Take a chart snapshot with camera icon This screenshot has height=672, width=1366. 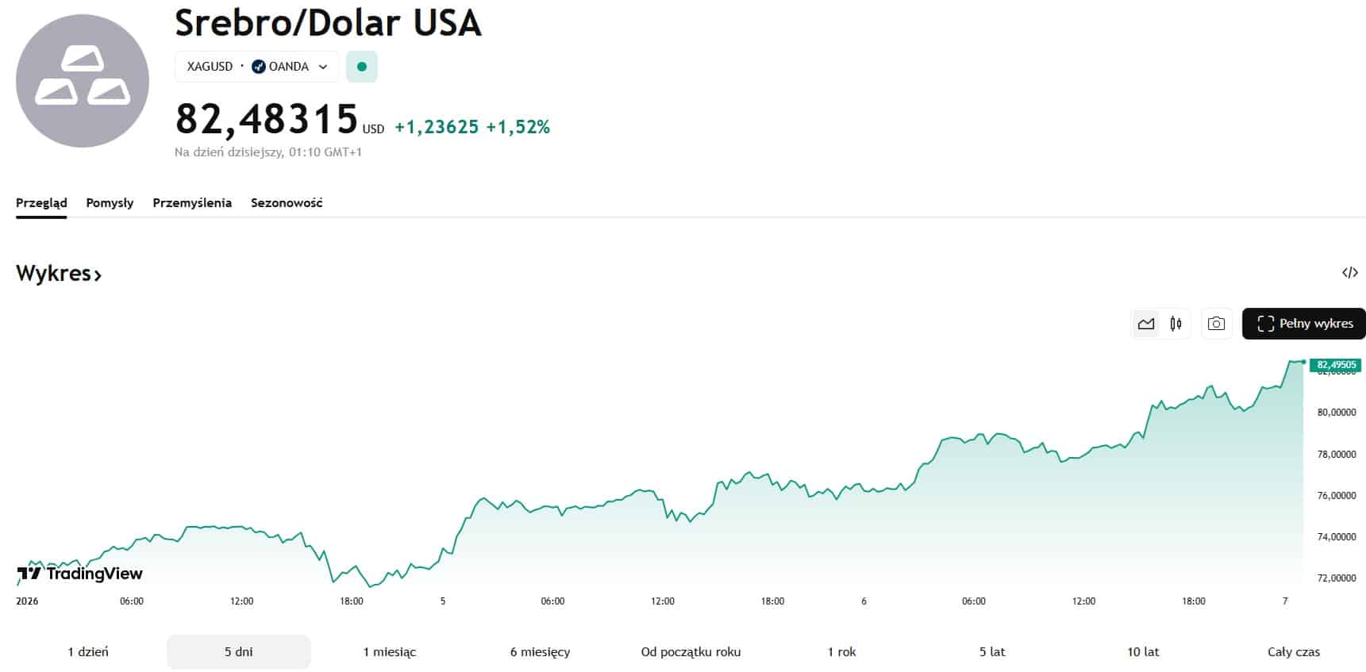(x=1215, y=324)
